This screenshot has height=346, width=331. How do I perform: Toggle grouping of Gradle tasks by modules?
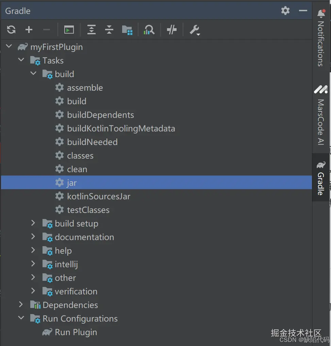point(127,30)
